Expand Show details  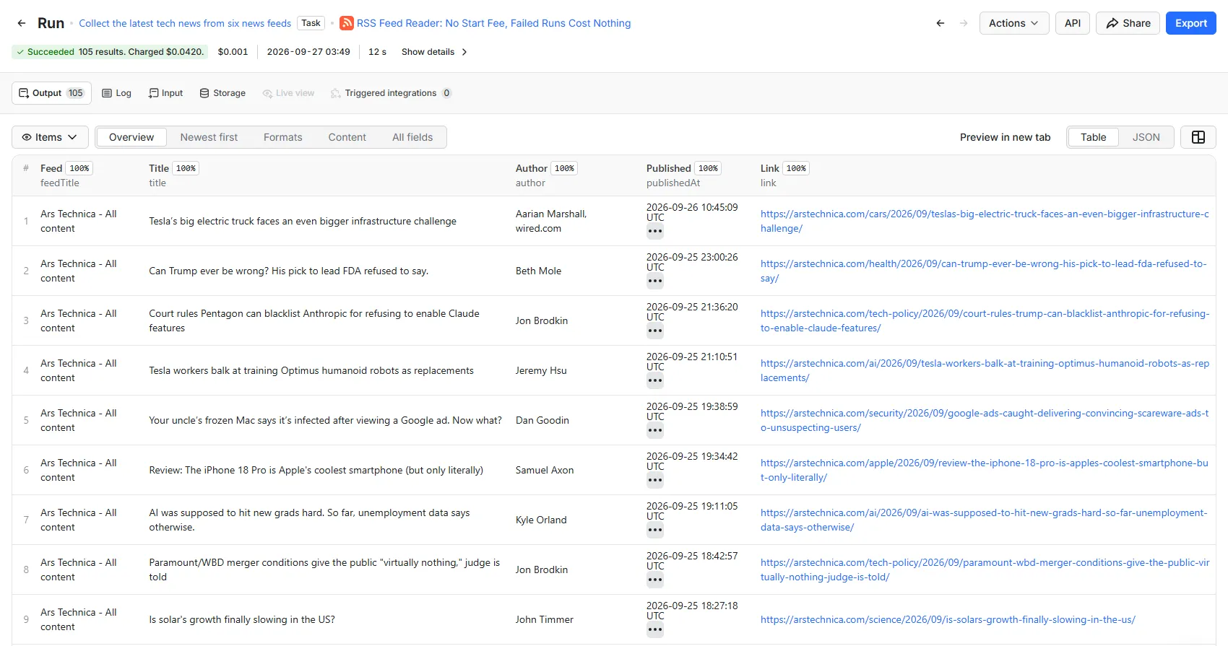tap(434, 52)
